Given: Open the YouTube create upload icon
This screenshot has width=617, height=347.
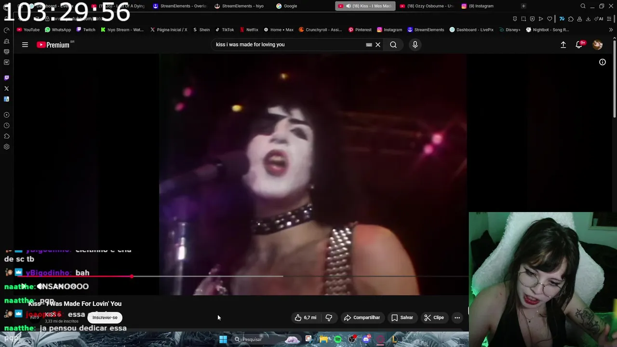Looking at the screenshot, I should tap(563, 45).
